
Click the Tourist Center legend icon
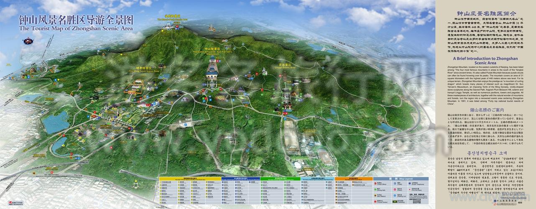coord(375,201)
